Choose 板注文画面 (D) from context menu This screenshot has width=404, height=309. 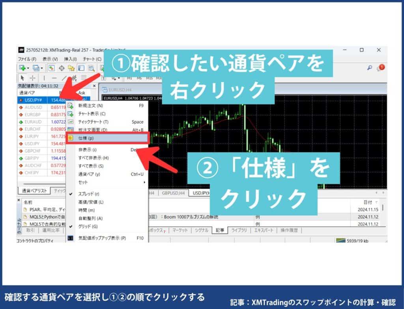point(107,130)
